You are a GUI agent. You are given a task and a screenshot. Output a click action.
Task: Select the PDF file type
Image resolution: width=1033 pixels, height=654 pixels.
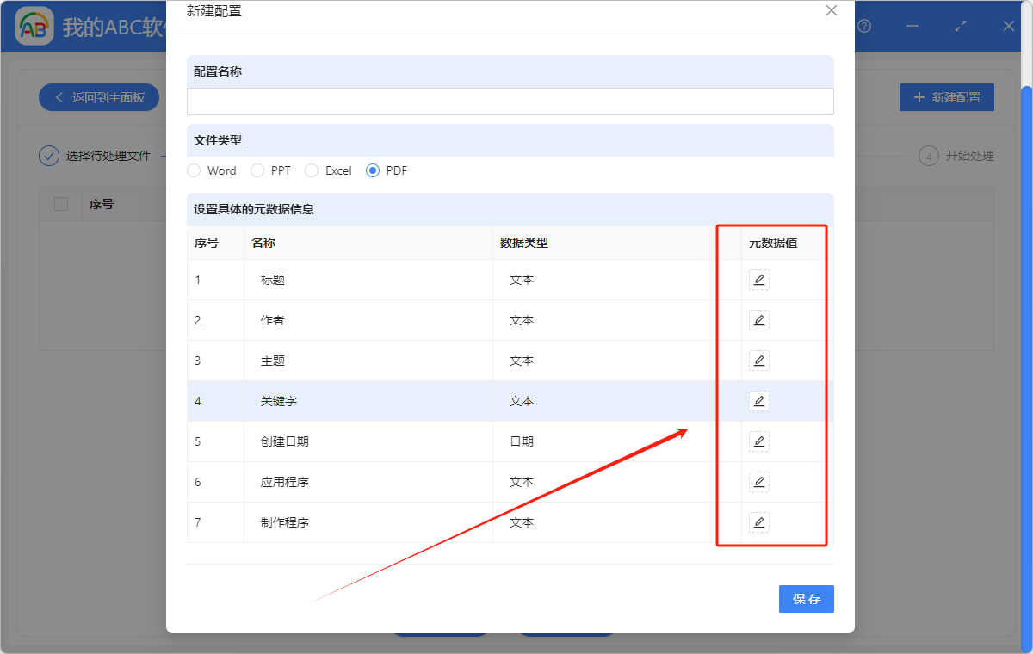[x=373, y=170]
